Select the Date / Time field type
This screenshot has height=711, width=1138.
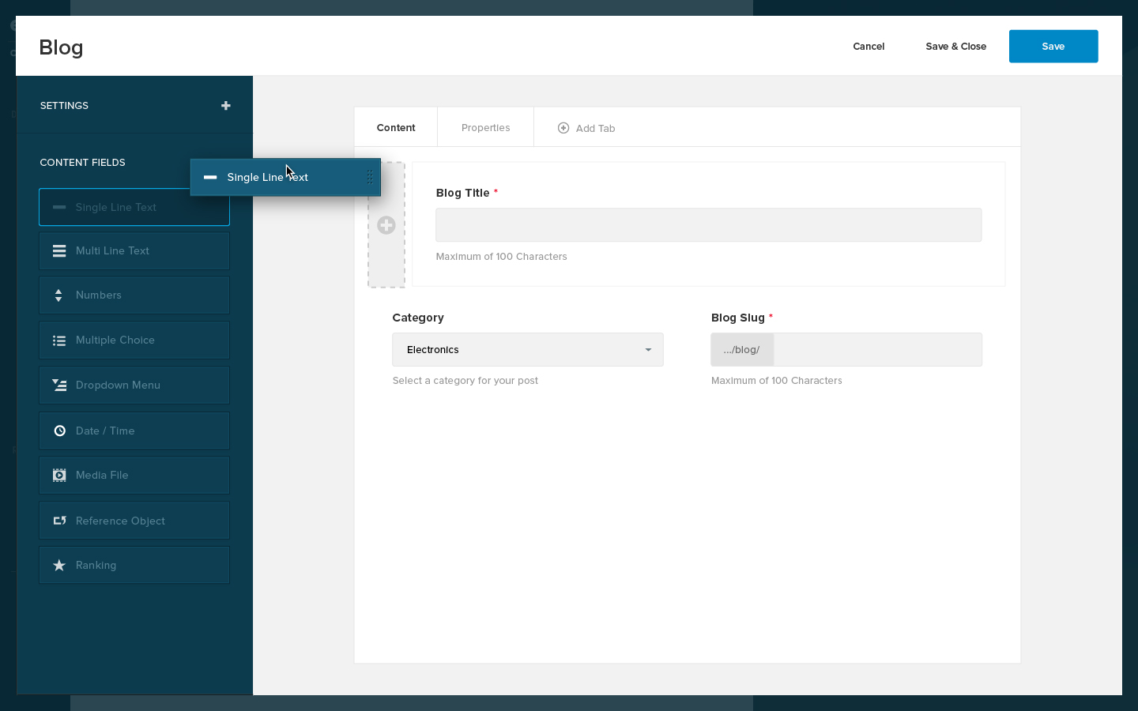click(134, 431)
